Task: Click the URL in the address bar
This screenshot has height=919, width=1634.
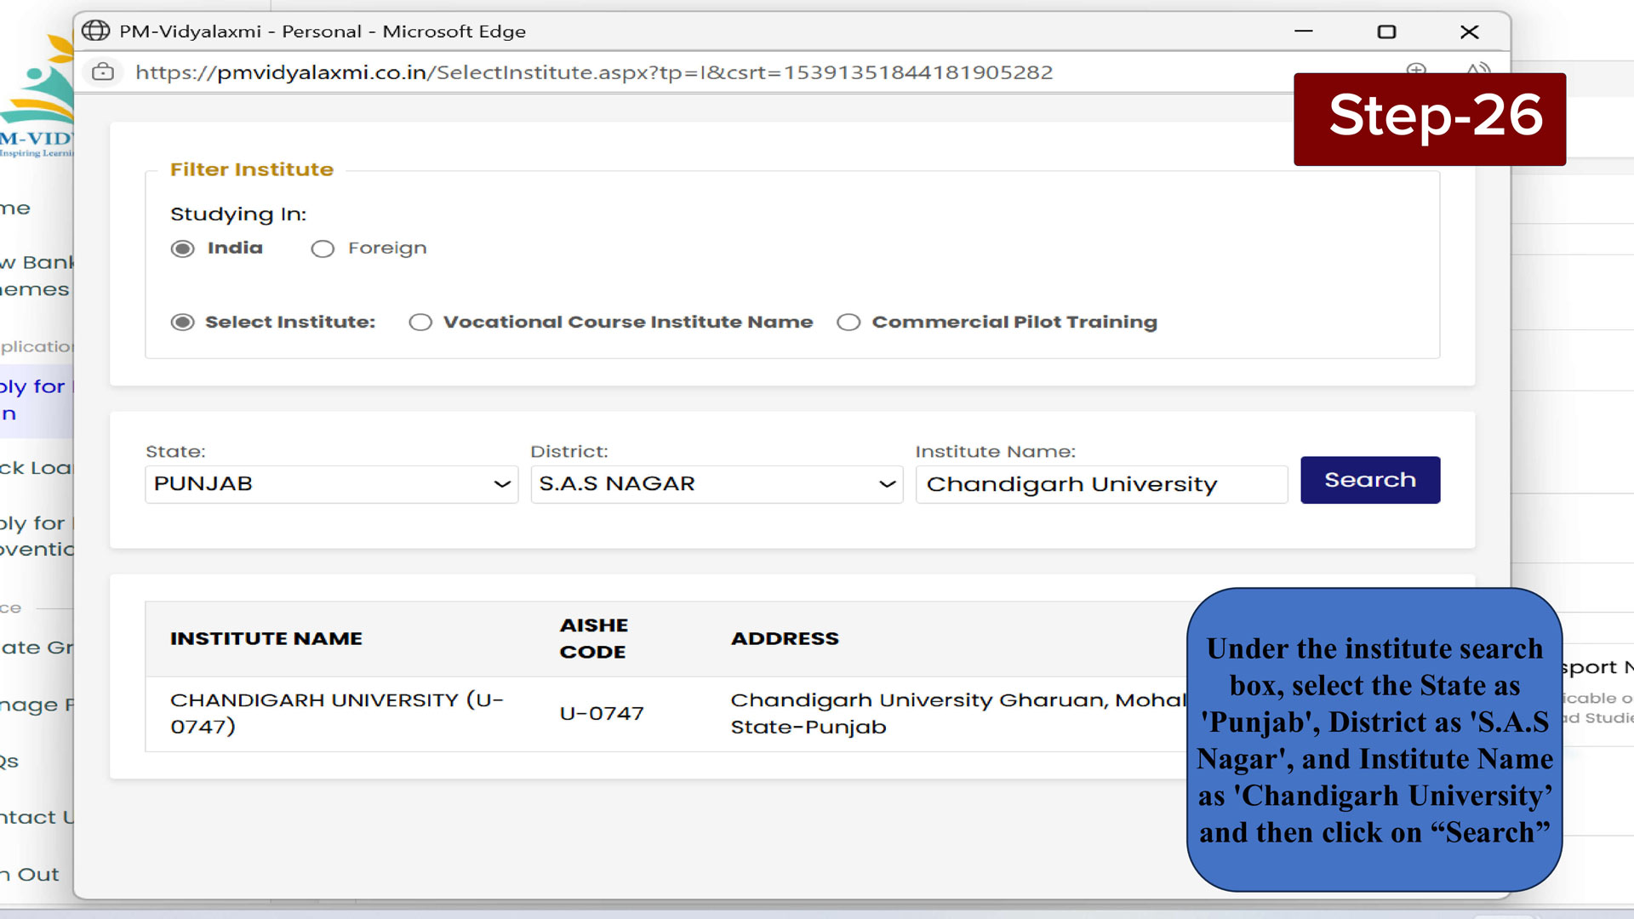Action: coord(594,72)
